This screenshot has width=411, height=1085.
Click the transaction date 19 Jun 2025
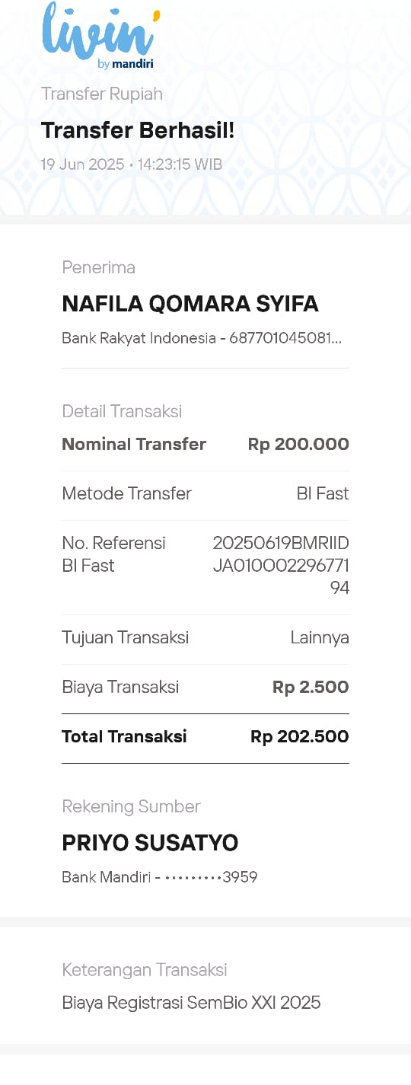[x=82, y=164]
